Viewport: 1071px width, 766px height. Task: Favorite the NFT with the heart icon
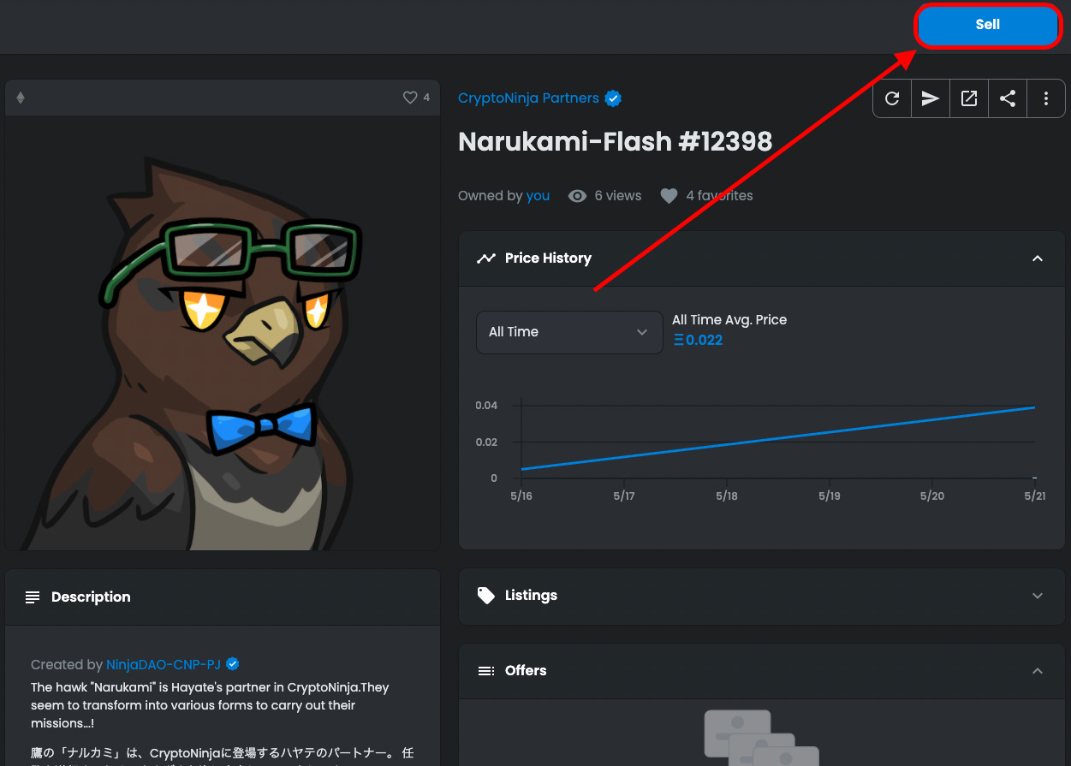click(410, 98)
